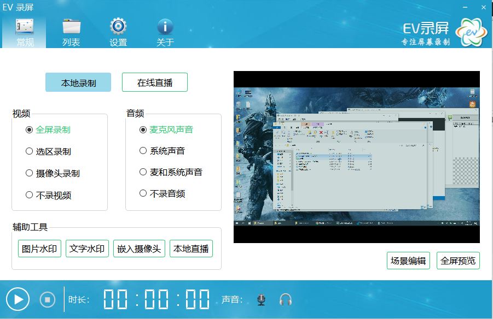Open the 设置 gear tab

coord(118,33)
